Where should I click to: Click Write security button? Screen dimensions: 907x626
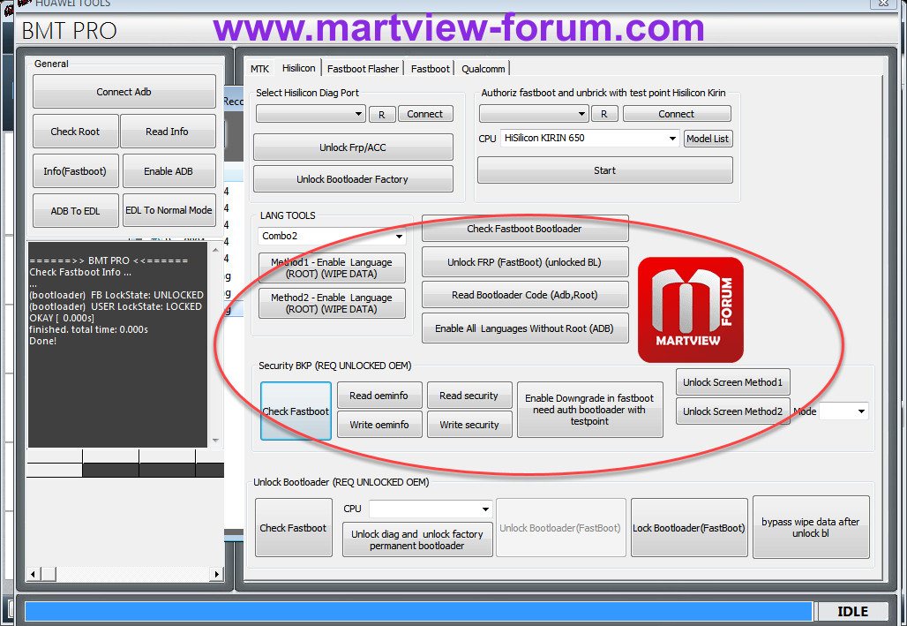469,425
